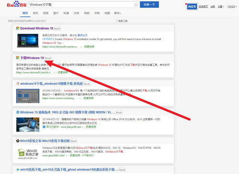Switch to the 视频 video tab
239x174 pixels.
tap(45, 13)
